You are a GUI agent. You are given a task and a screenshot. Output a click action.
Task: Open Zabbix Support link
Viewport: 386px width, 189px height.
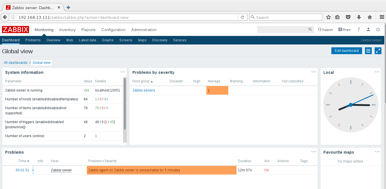[x=325, y=30]
